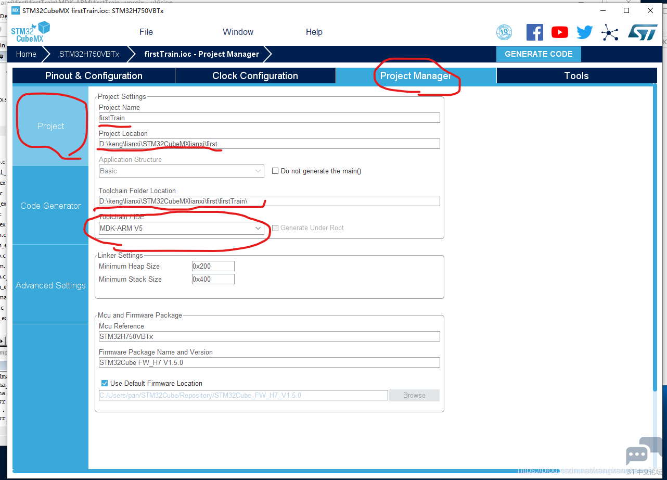Viewport: 667px width, 480px height.
Task: Click the MX app icon in title bar
Action: click(x=15, y=10)
